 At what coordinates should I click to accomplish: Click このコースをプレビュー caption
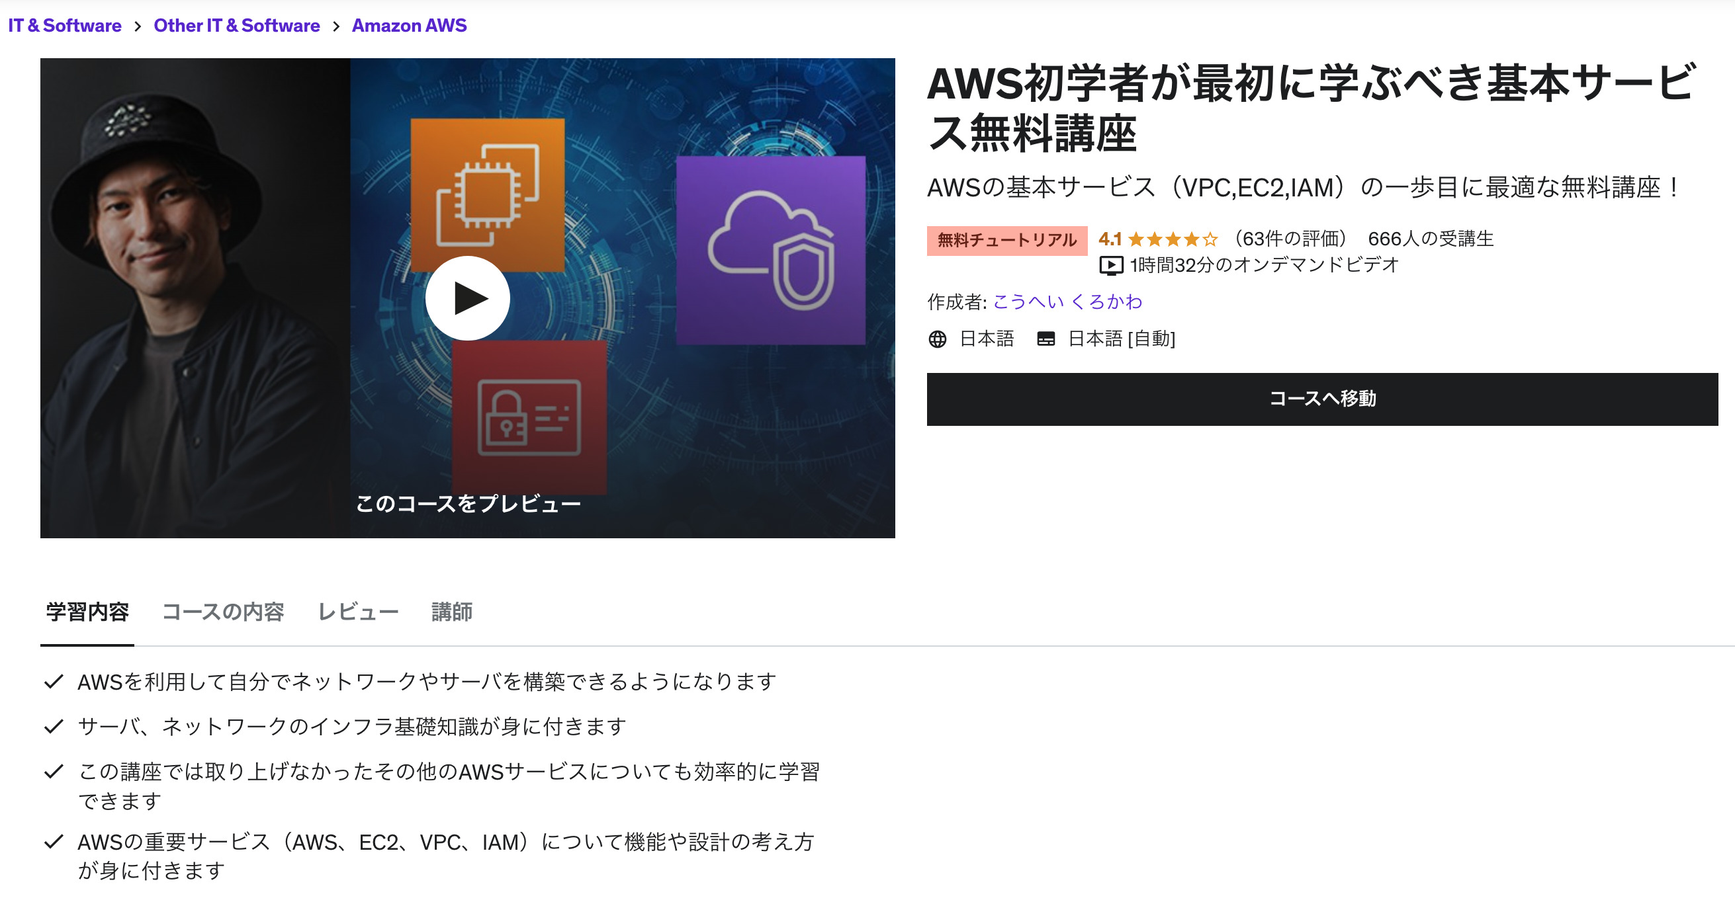(x=468, y=503)
